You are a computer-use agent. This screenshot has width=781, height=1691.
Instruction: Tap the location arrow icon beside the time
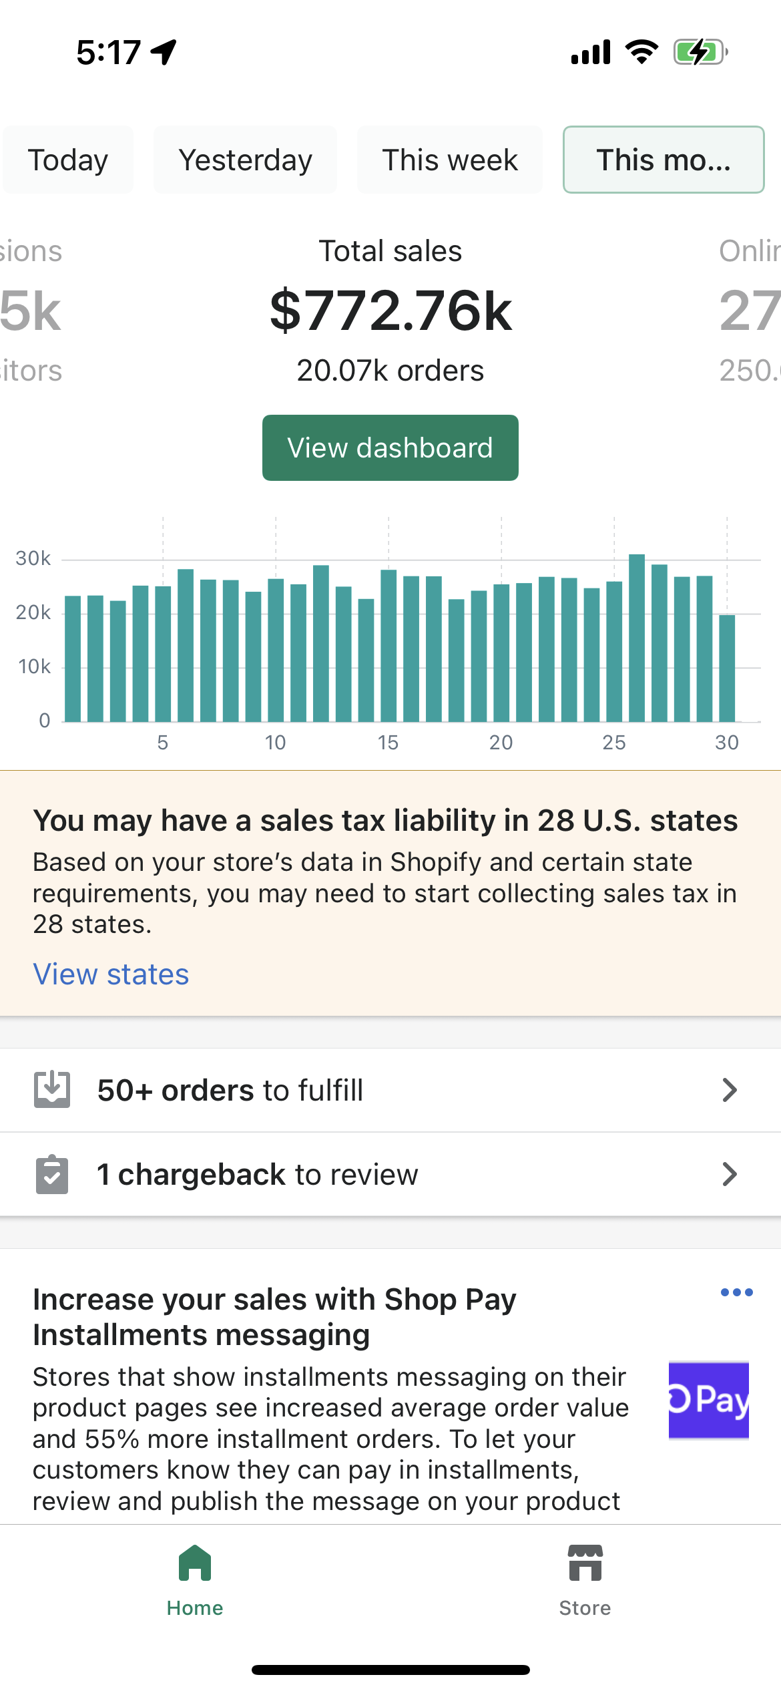[164, 52]
